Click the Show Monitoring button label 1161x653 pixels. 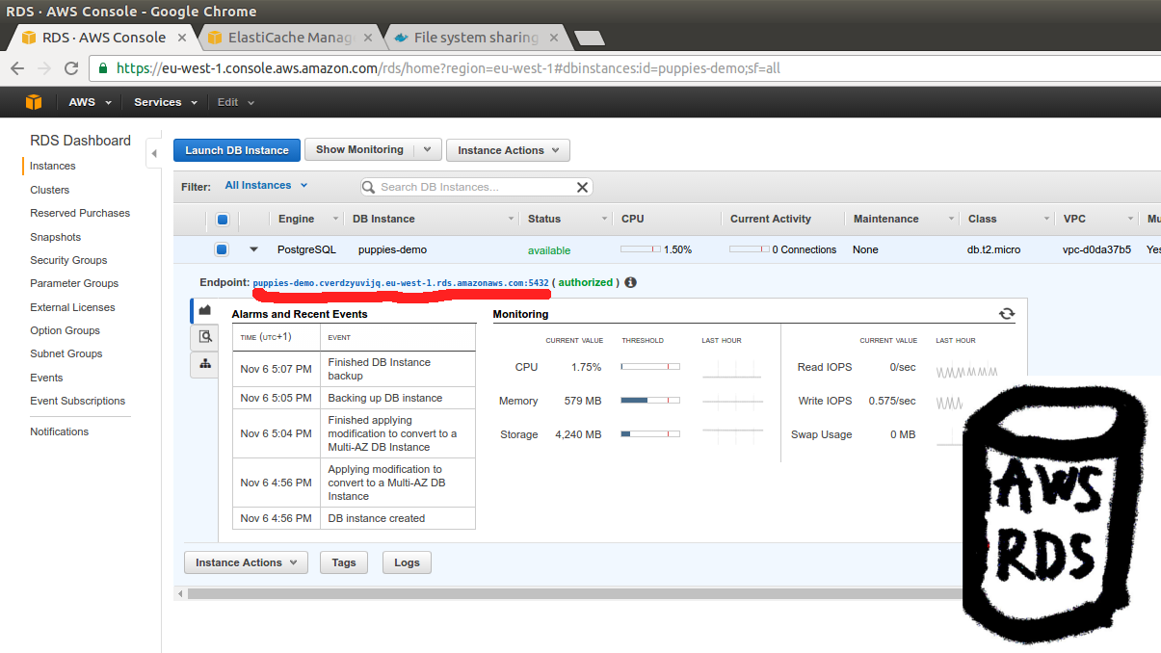pyautogui.click(x=359, y=149)
